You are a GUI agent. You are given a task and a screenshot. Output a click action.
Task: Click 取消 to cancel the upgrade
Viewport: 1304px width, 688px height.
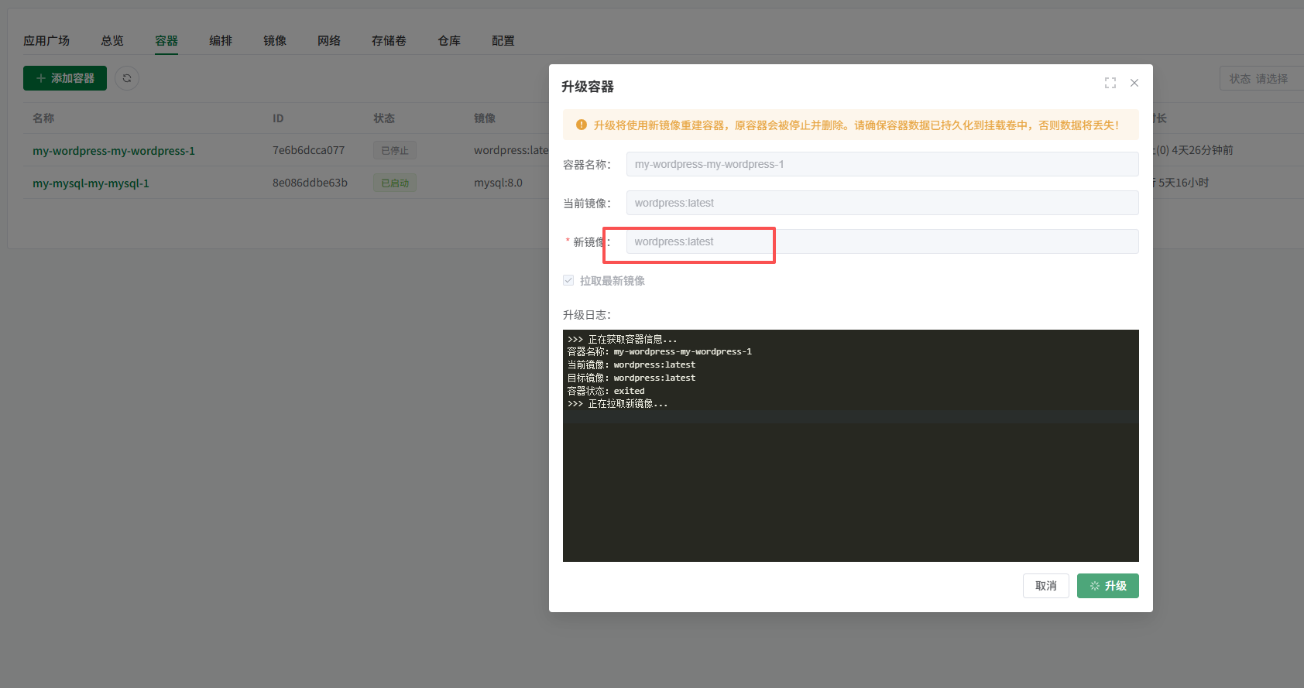(1046, 586)
